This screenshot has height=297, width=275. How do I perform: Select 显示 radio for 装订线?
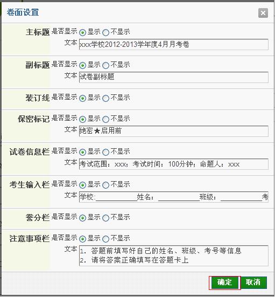point(82,98)
